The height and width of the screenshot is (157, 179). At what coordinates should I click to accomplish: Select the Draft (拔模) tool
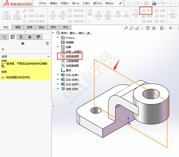[x=147, y=16]
